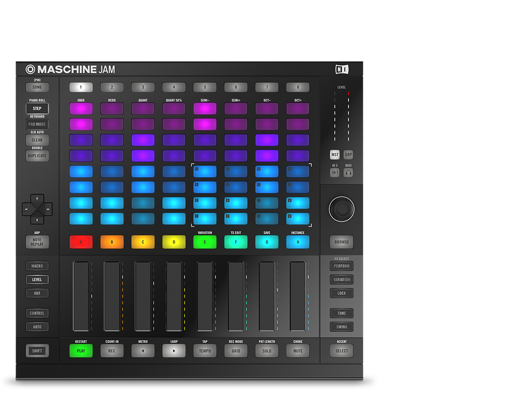Select scene button 2
Viewport: 526px width, 394px height.
pyautogui.click(x=112, y=87)
